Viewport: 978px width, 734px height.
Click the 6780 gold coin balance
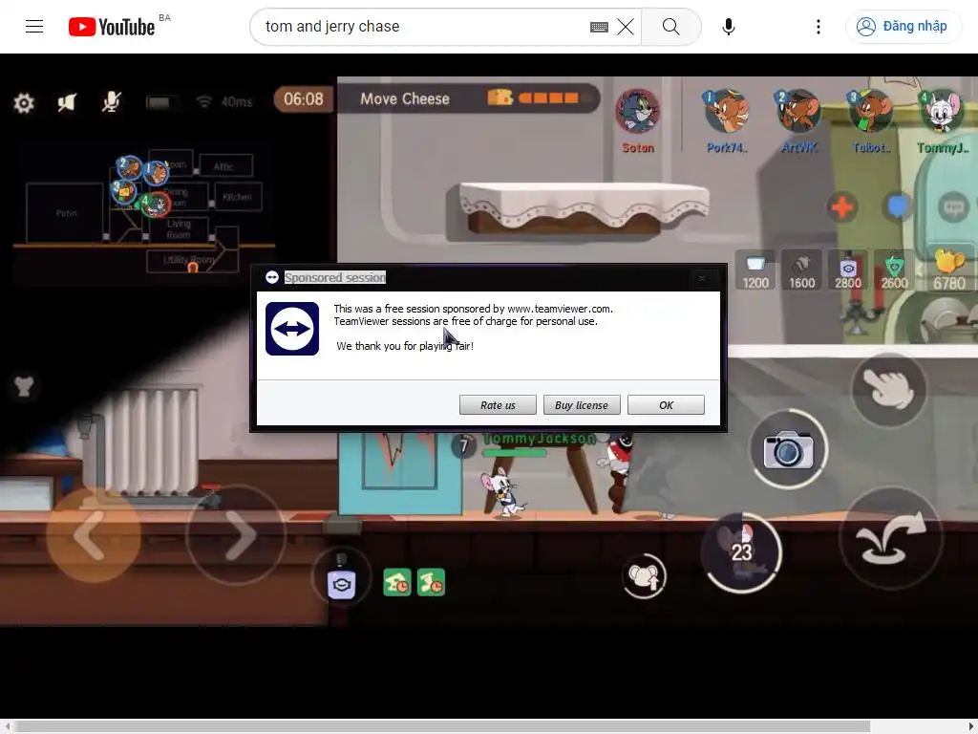[x=949, y=270]
